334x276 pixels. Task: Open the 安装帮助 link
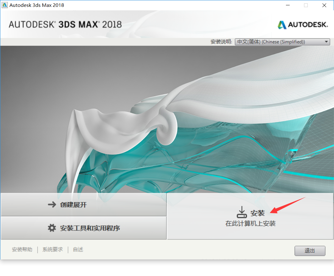22,249
